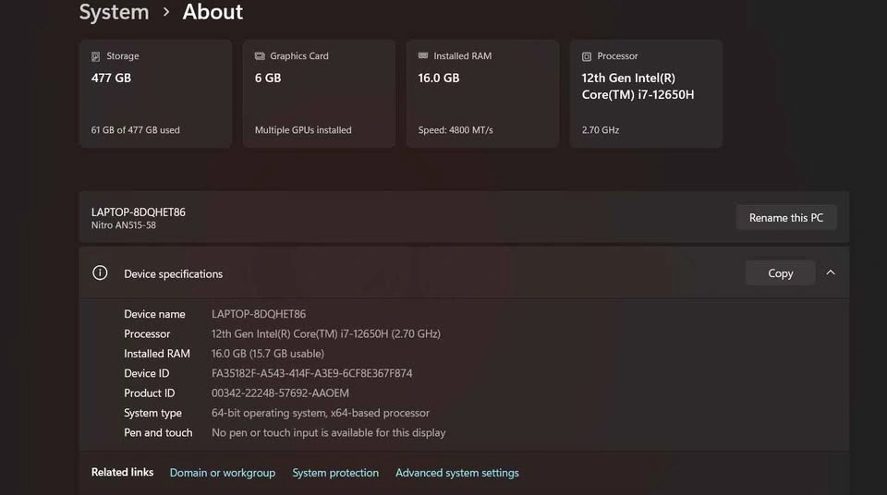Image resolution: width=887 pixels, height=495 pixels.
Task: Open the Storage 477 GB card
Action: 155,94
